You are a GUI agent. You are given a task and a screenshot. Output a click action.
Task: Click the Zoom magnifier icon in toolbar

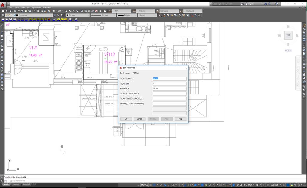pyautogui.click(x=70, y=11)
